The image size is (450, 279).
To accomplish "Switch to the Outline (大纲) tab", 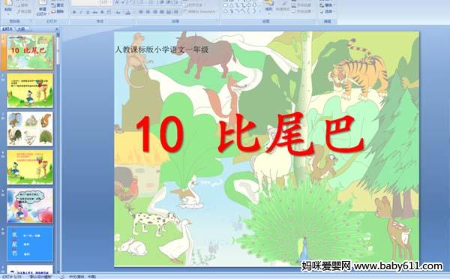I will click(21, 28).
